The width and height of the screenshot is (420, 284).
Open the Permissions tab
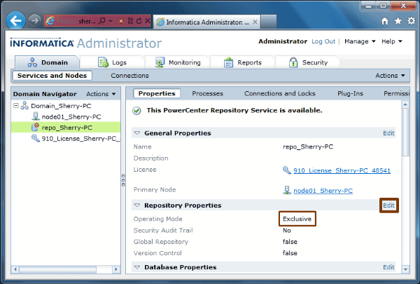[x=396, y=94]
